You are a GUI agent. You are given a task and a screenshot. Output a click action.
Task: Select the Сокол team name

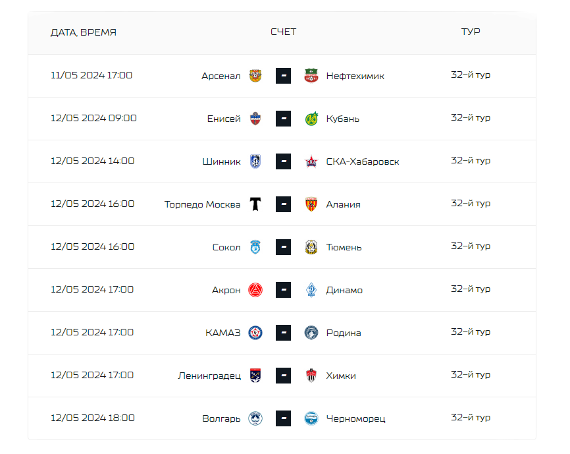[x=226, y=247]
